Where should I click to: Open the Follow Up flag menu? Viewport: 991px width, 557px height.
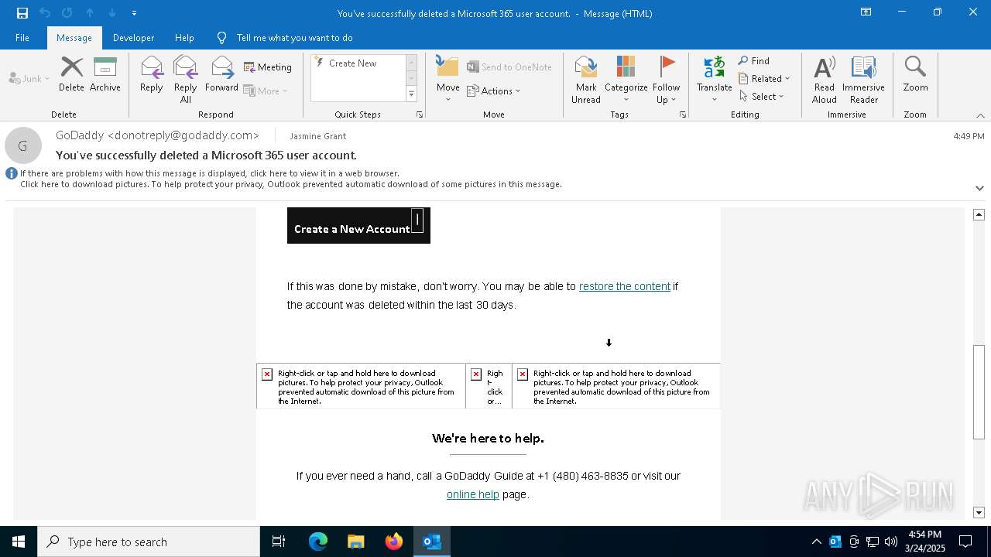click(666, 80)
